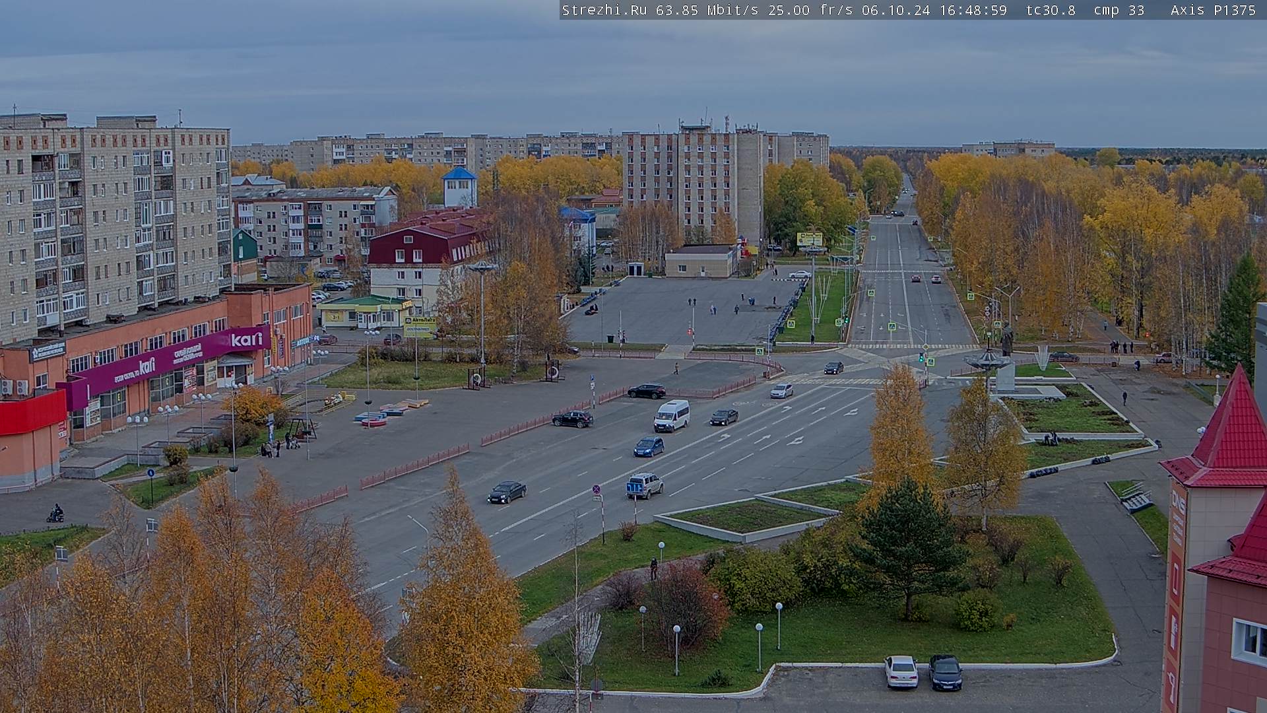Click the 16:48:59 timestamp
Image resolution: width=1267 pixels, height=713 pixels.
click(973, 10)
